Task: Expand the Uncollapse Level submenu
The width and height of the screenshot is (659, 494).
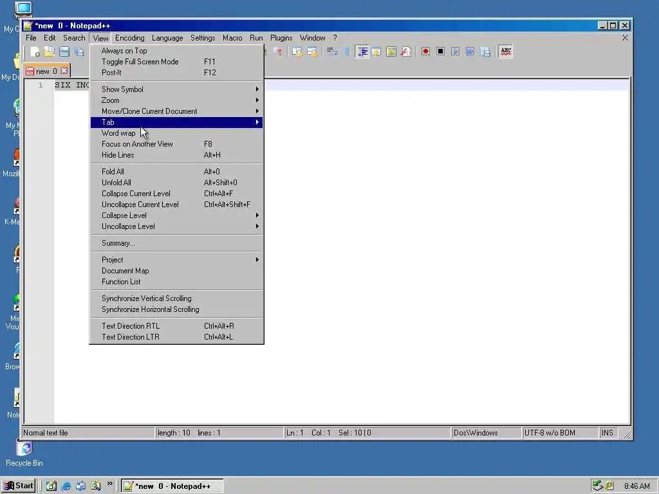Action: click(177, 226)
